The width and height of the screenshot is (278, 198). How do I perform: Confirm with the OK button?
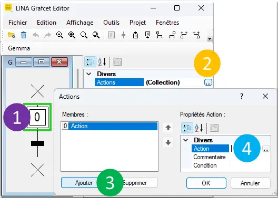tap(206, 183)
